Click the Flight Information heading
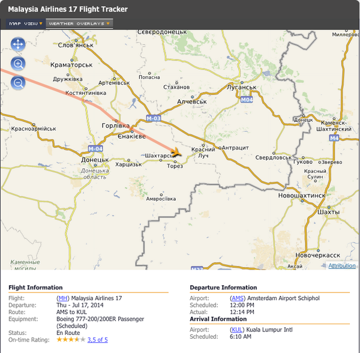 click(35, 288)
